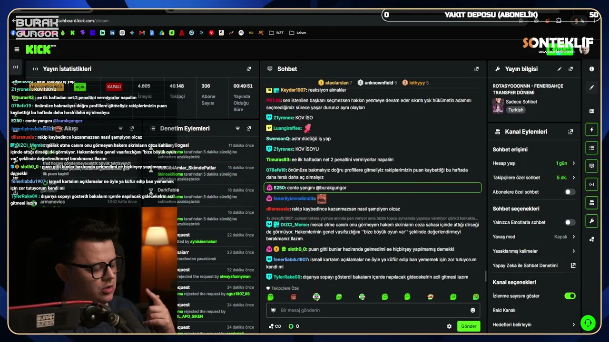Toggle the chat widget in right sidebar
Image resolution: width=609 pixels, height=342 pixels.
(x=592, y=166)
